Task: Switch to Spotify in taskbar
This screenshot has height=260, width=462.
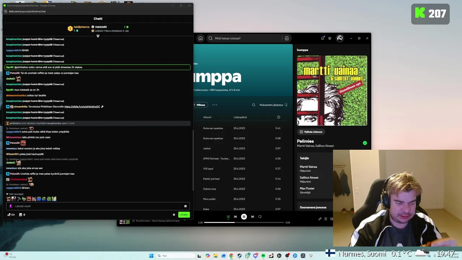Action: 263,256
